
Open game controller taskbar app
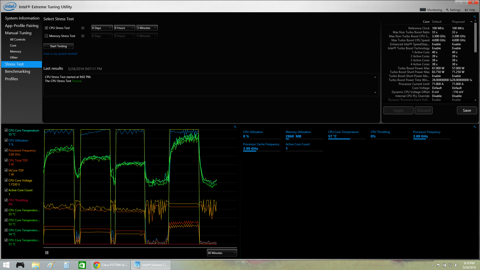click(20, 265)
